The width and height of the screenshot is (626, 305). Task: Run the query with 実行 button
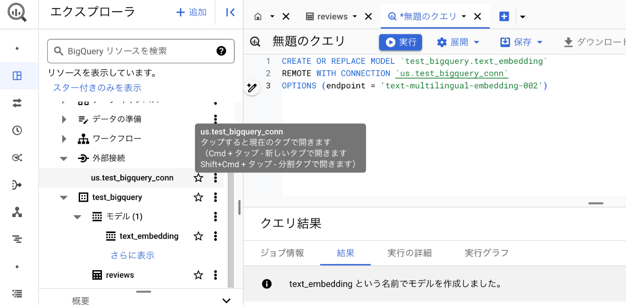[401, 42]
